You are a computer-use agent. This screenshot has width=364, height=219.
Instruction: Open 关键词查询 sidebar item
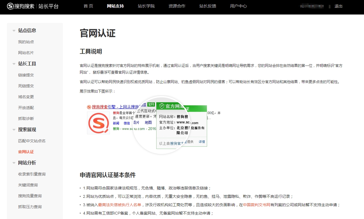click(x=28, y=185)
